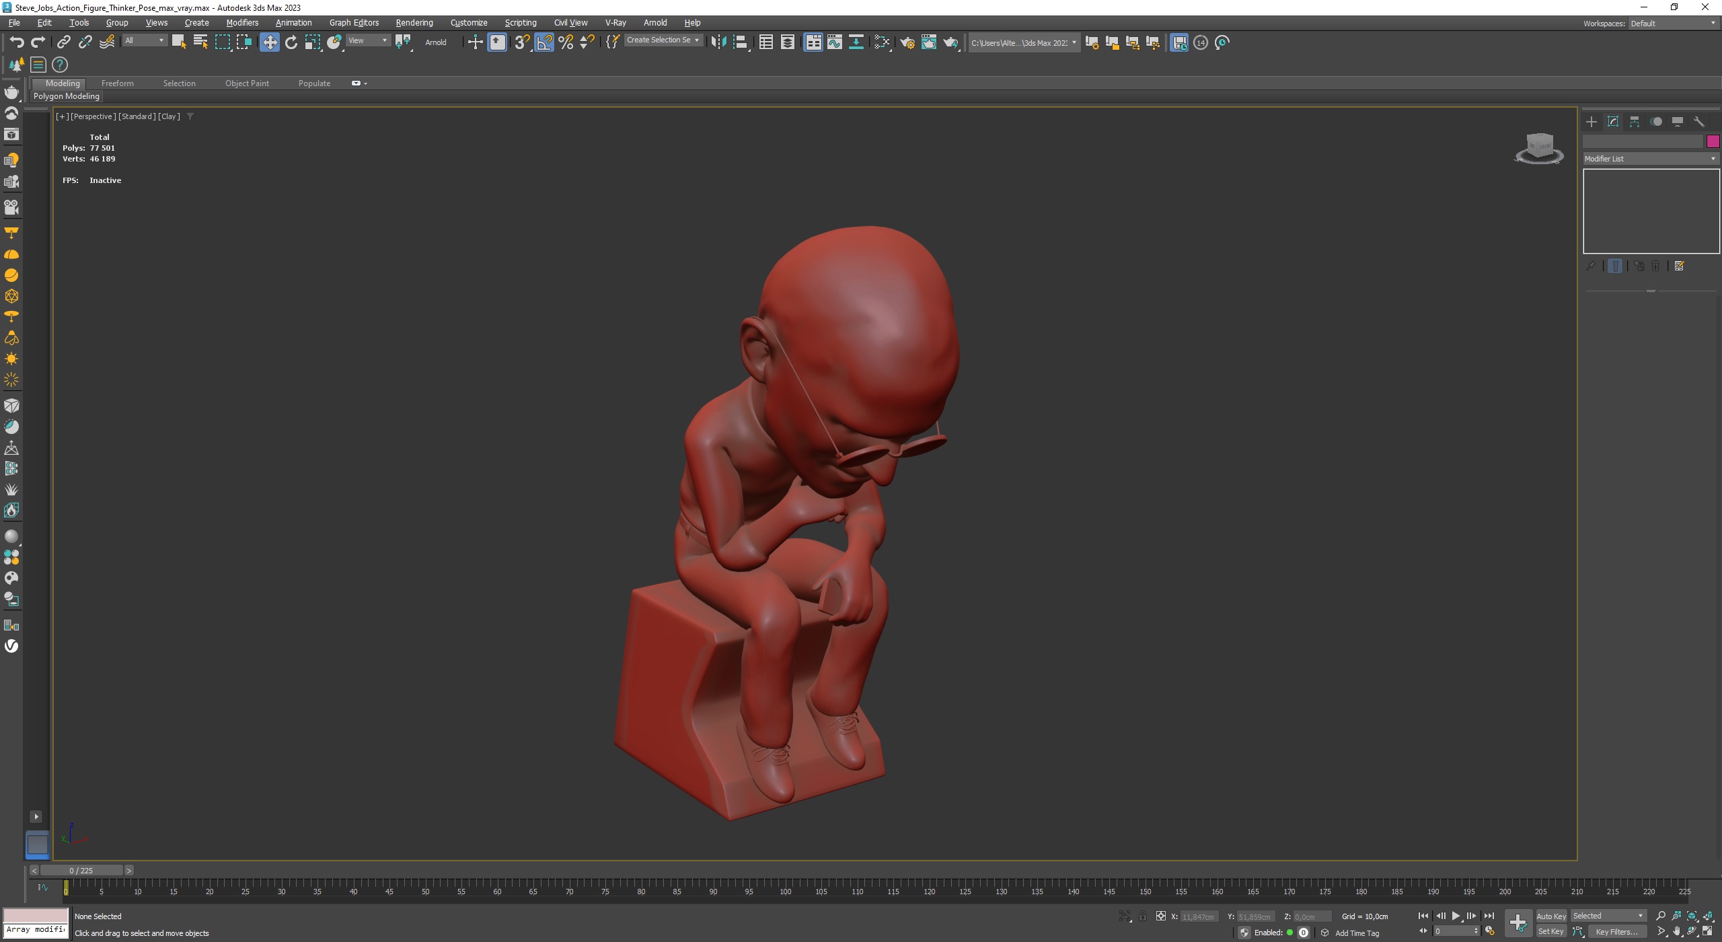Image resolution: width=1722 pixels, height=942 pixels.
Task: Click the Redo arrow icon
Action: click(x=38, y=42)
